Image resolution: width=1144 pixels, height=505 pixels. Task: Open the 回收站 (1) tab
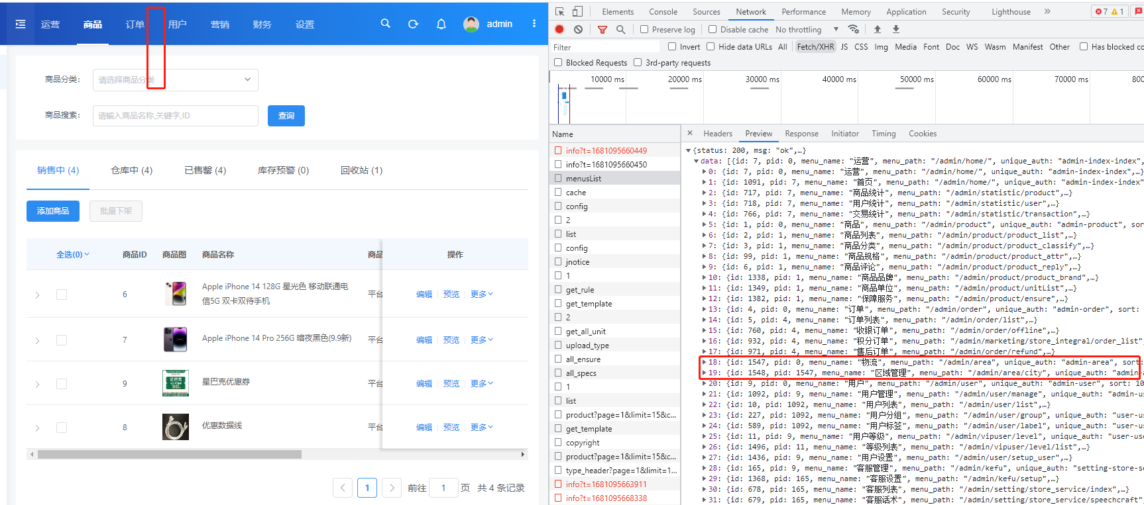361,170
